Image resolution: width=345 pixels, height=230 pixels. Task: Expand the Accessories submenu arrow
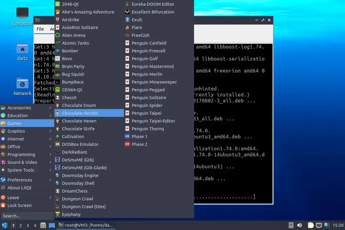tap(50, 108)
